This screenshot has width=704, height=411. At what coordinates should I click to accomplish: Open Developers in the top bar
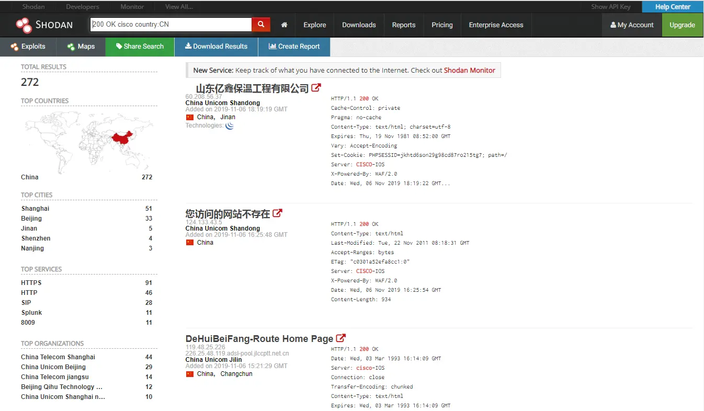[83, 7]
